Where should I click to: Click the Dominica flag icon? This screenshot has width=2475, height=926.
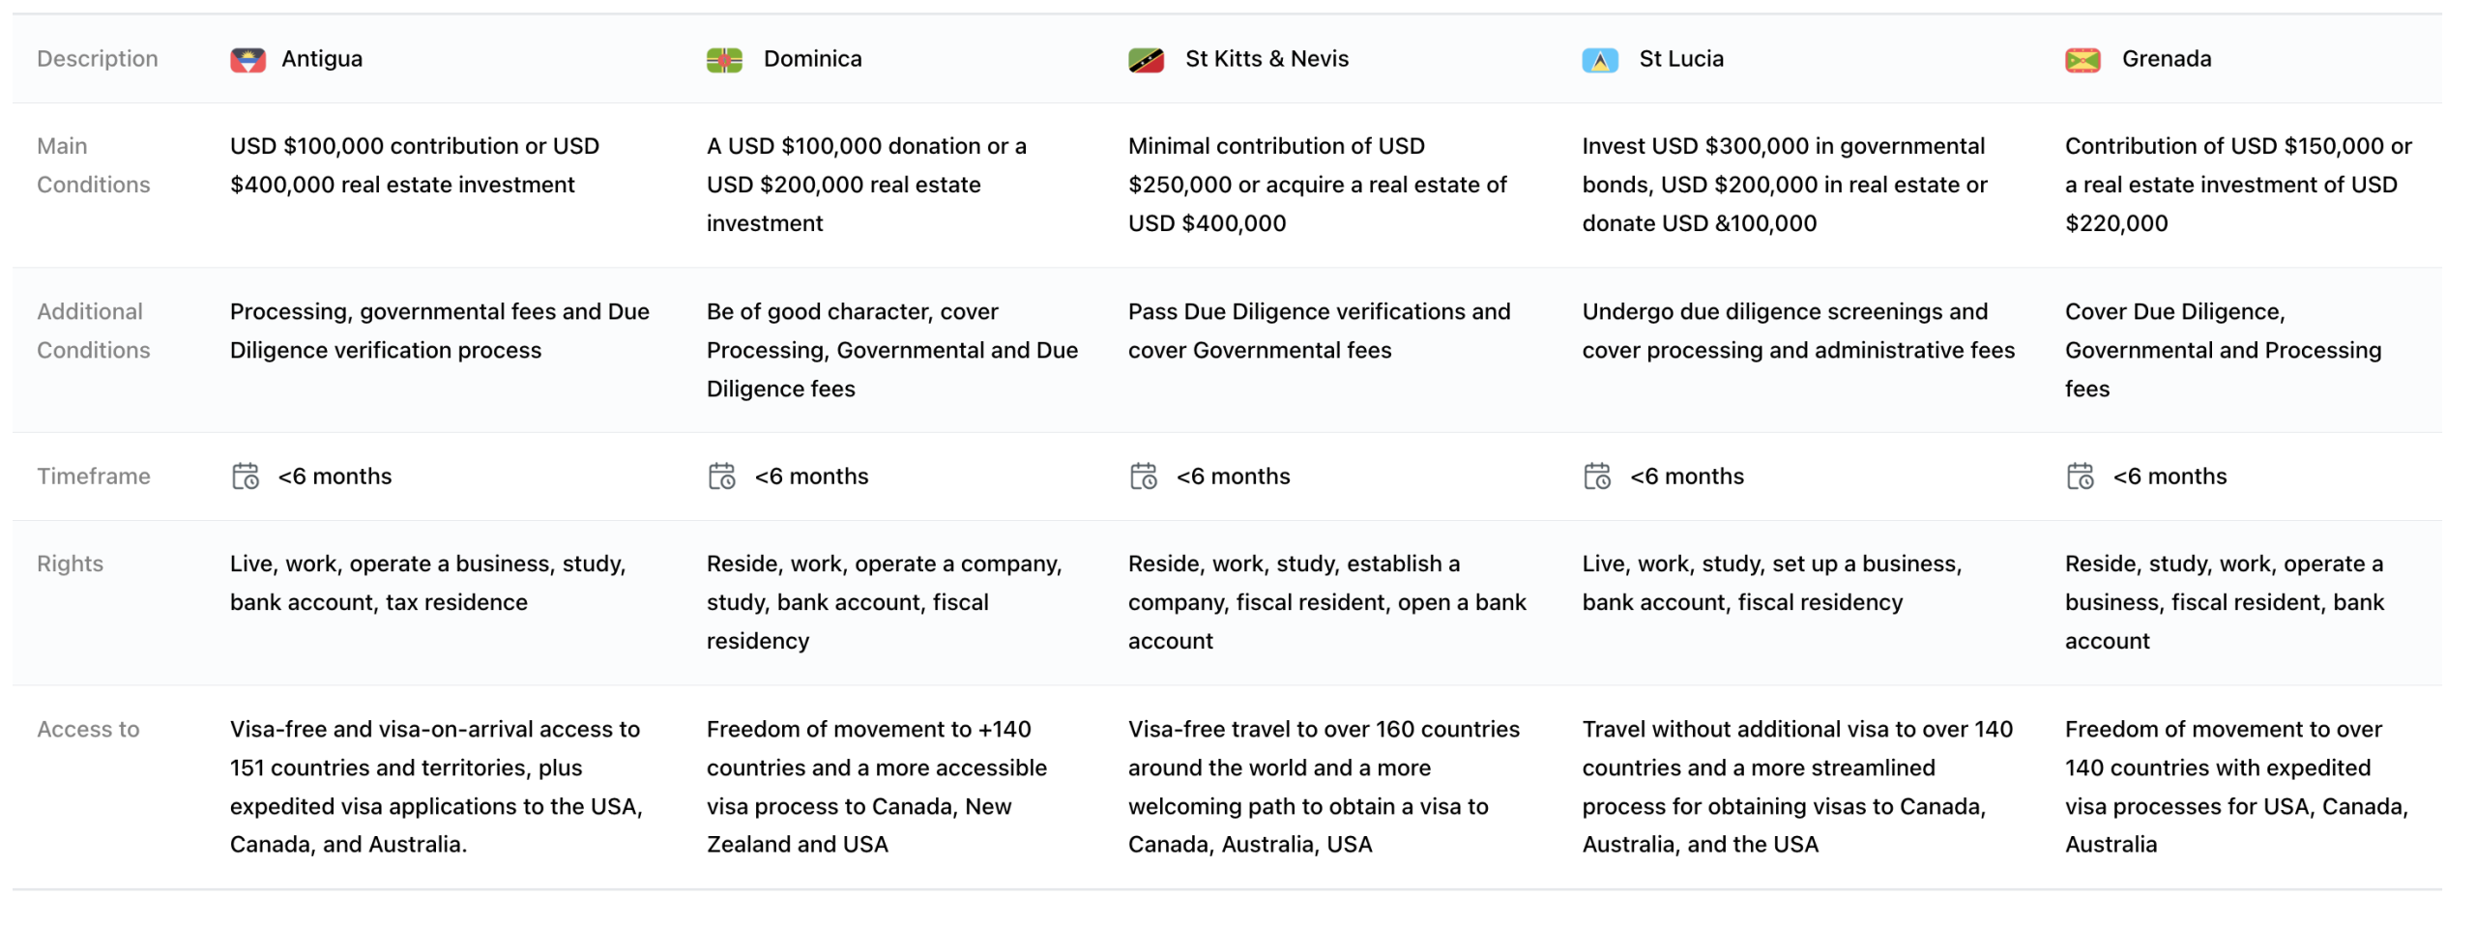[723, 60]
